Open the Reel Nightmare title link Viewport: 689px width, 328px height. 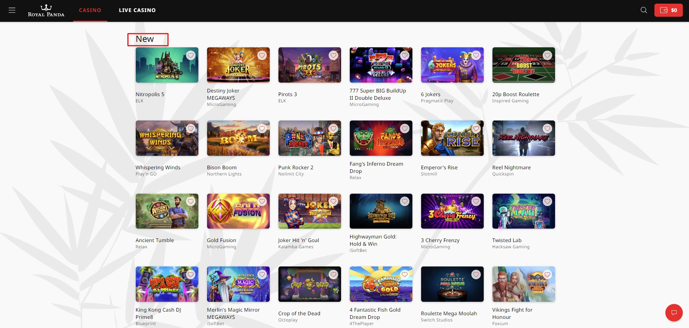tap(511, 167)
